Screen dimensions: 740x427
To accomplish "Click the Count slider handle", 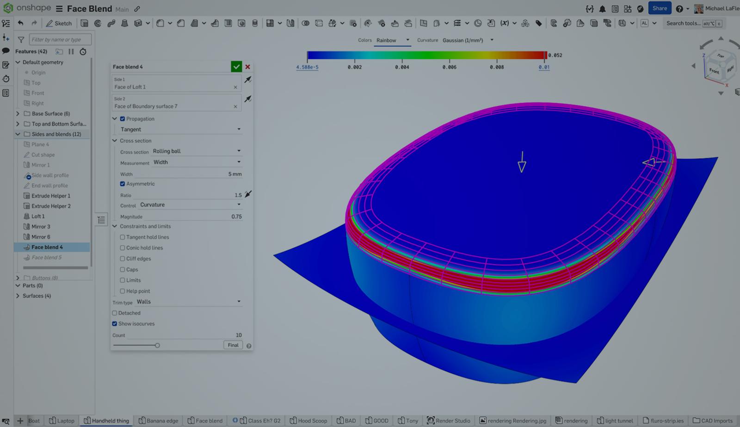I will point(158,345).
